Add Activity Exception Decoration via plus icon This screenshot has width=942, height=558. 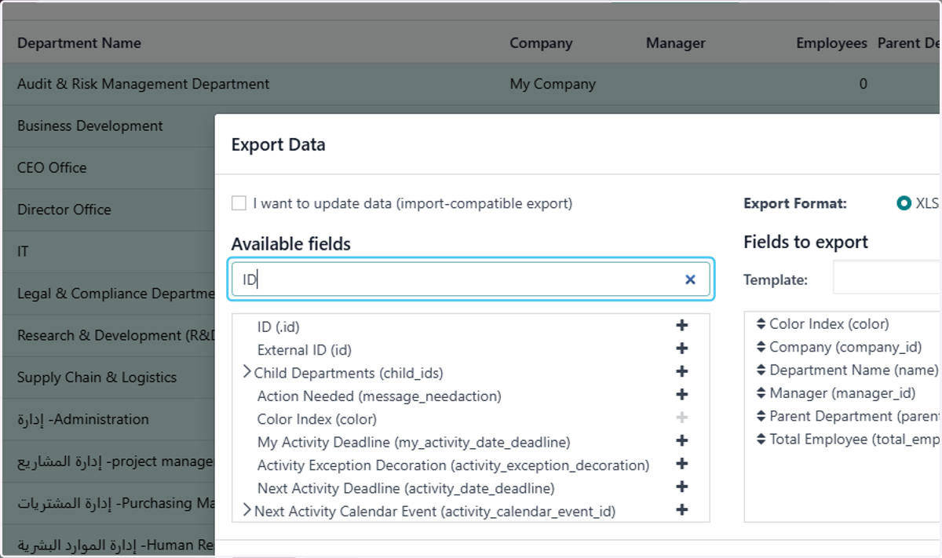(x=681, y=465)
